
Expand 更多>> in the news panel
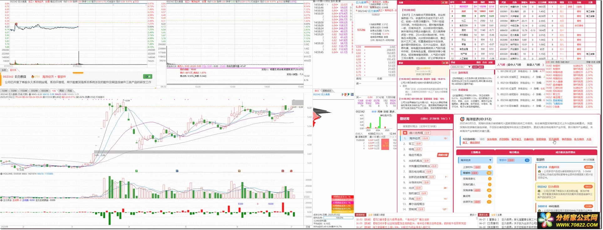(473, 215)
